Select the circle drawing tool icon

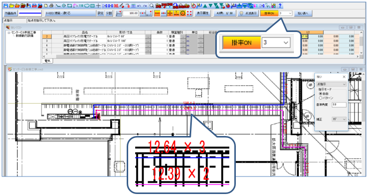64,5
